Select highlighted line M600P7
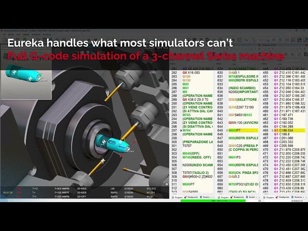Image resolution: width=308 pixels, height=231 pixels. pyautogui.click(x=243, y=130)
